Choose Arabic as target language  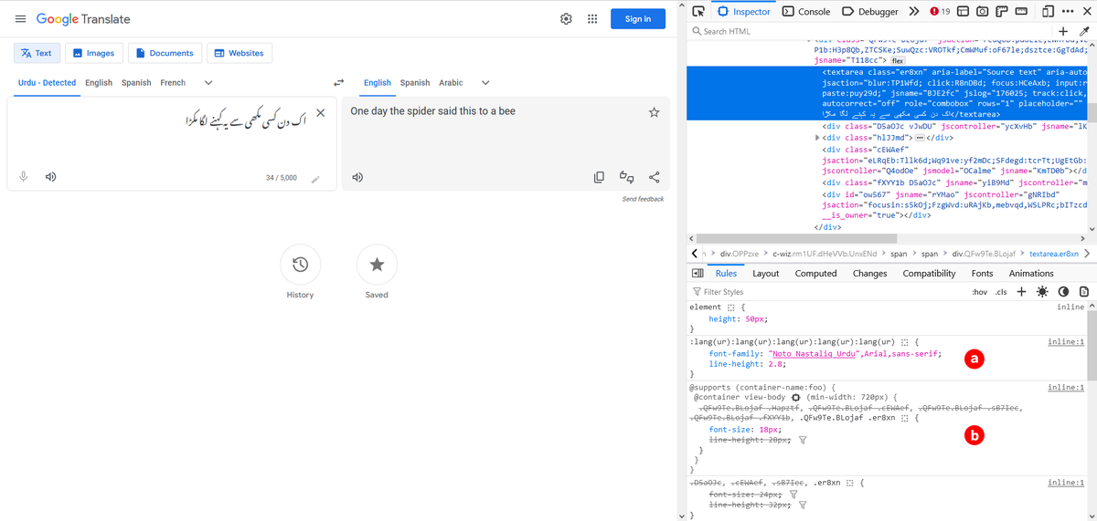pos(452,83)
